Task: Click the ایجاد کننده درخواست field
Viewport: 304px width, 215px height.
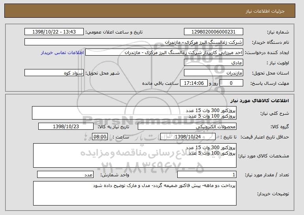Action: [164, 52]
